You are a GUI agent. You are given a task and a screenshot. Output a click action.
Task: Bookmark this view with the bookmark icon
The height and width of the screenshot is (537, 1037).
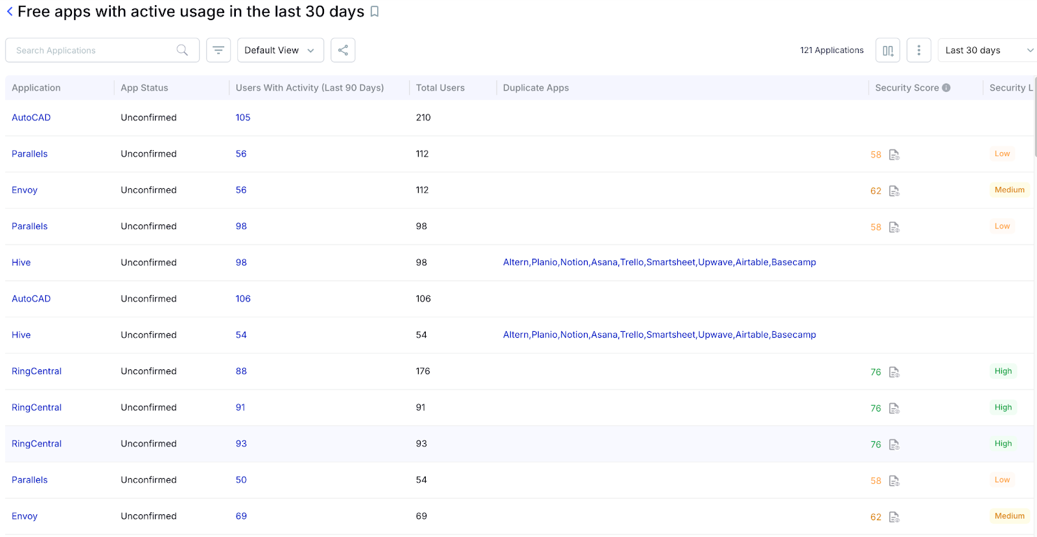click(x=375, y=12)
